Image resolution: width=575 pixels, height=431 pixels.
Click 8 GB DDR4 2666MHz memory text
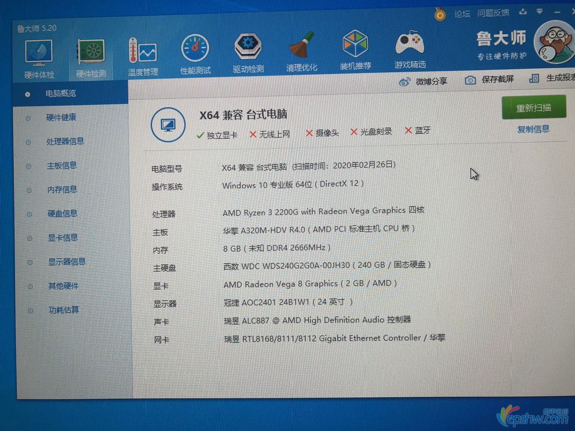(277, 248)
